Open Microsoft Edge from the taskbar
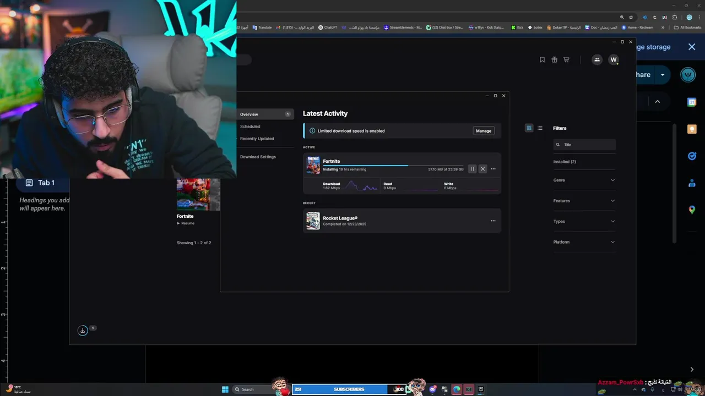705x396 pixels. (x=457, y=389)
